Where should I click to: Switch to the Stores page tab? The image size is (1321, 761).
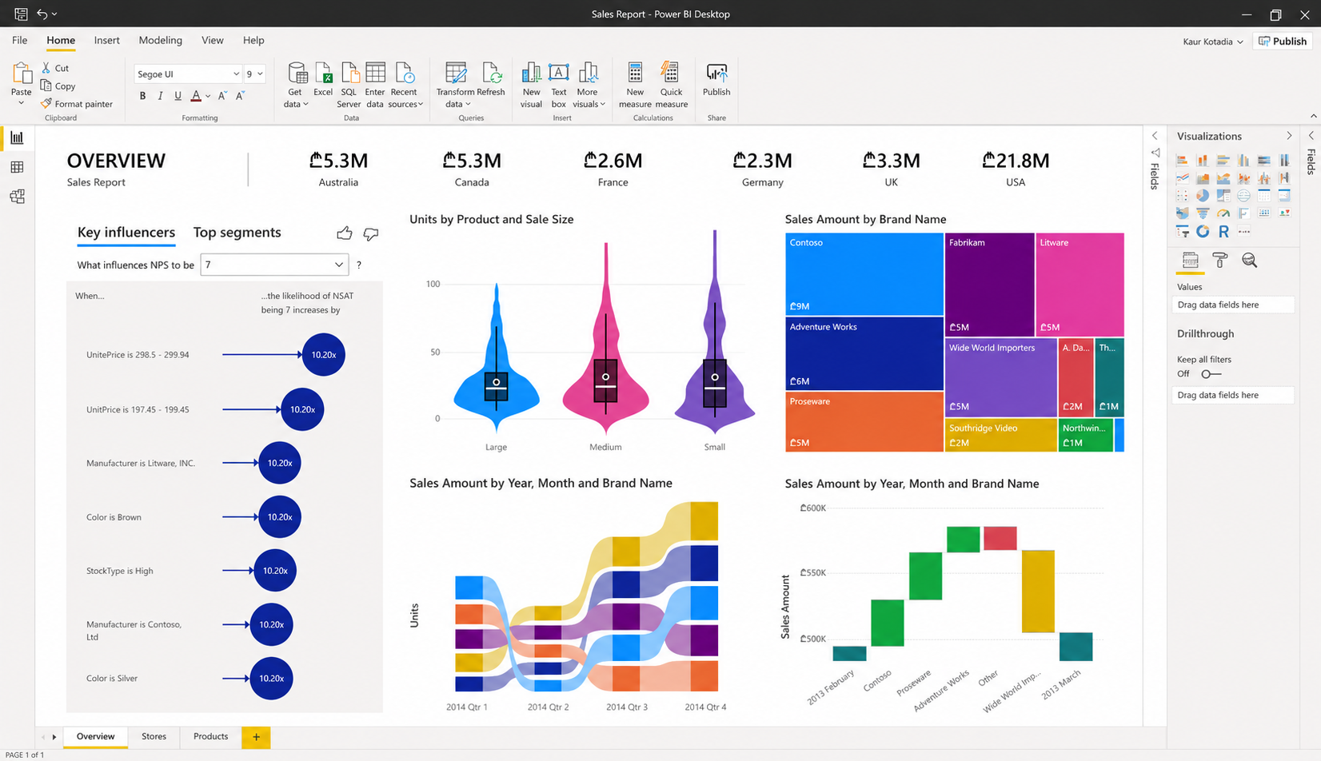click(154, 736)
